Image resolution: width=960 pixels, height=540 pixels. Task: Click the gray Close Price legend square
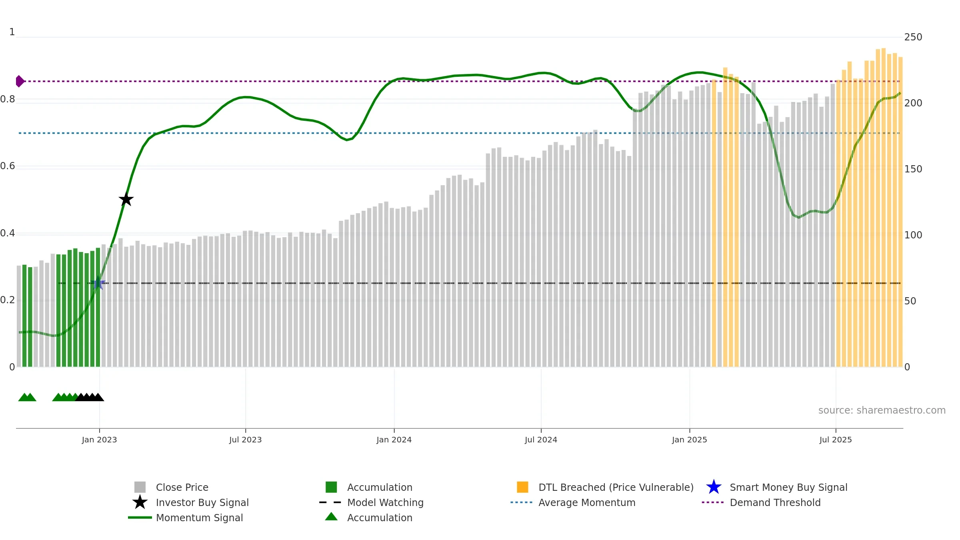(x=140, y=487)
